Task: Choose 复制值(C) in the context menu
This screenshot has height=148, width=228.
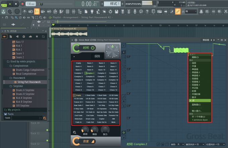Action: pos(200,105)
